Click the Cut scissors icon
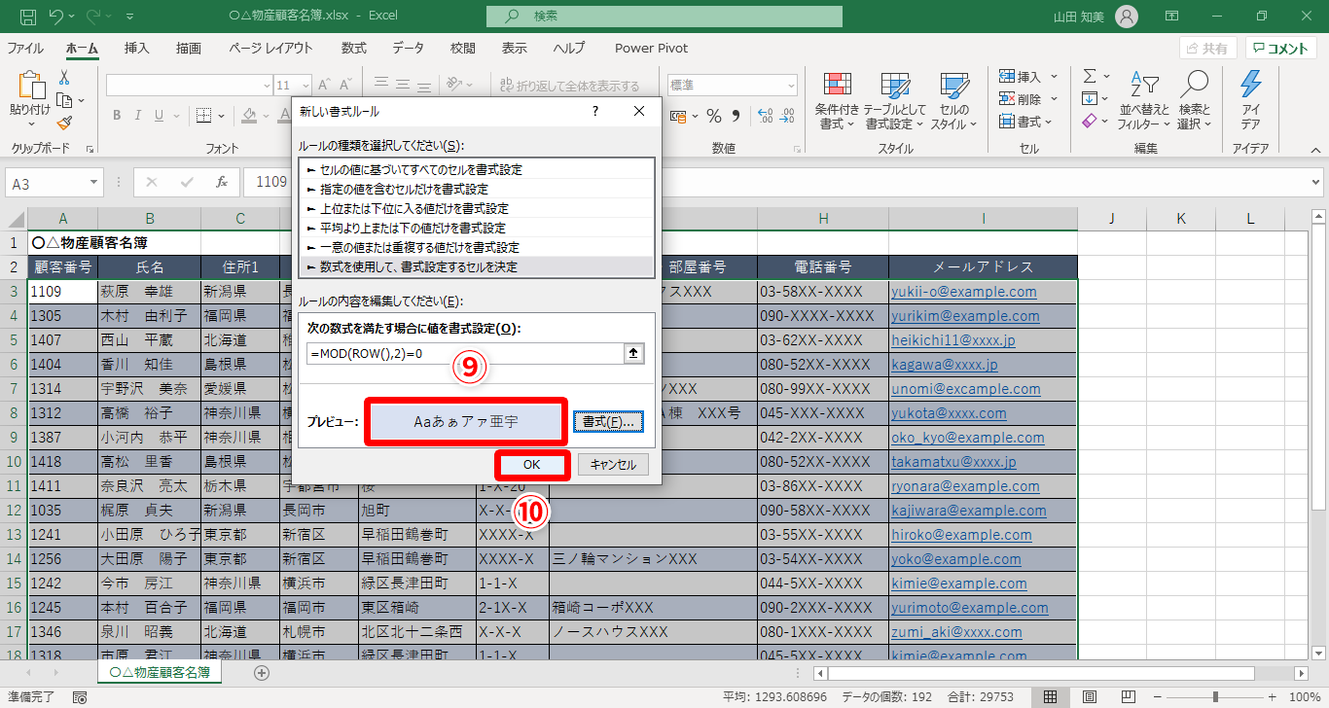This screenshot has height=708, width=1329. pos(64,78)
